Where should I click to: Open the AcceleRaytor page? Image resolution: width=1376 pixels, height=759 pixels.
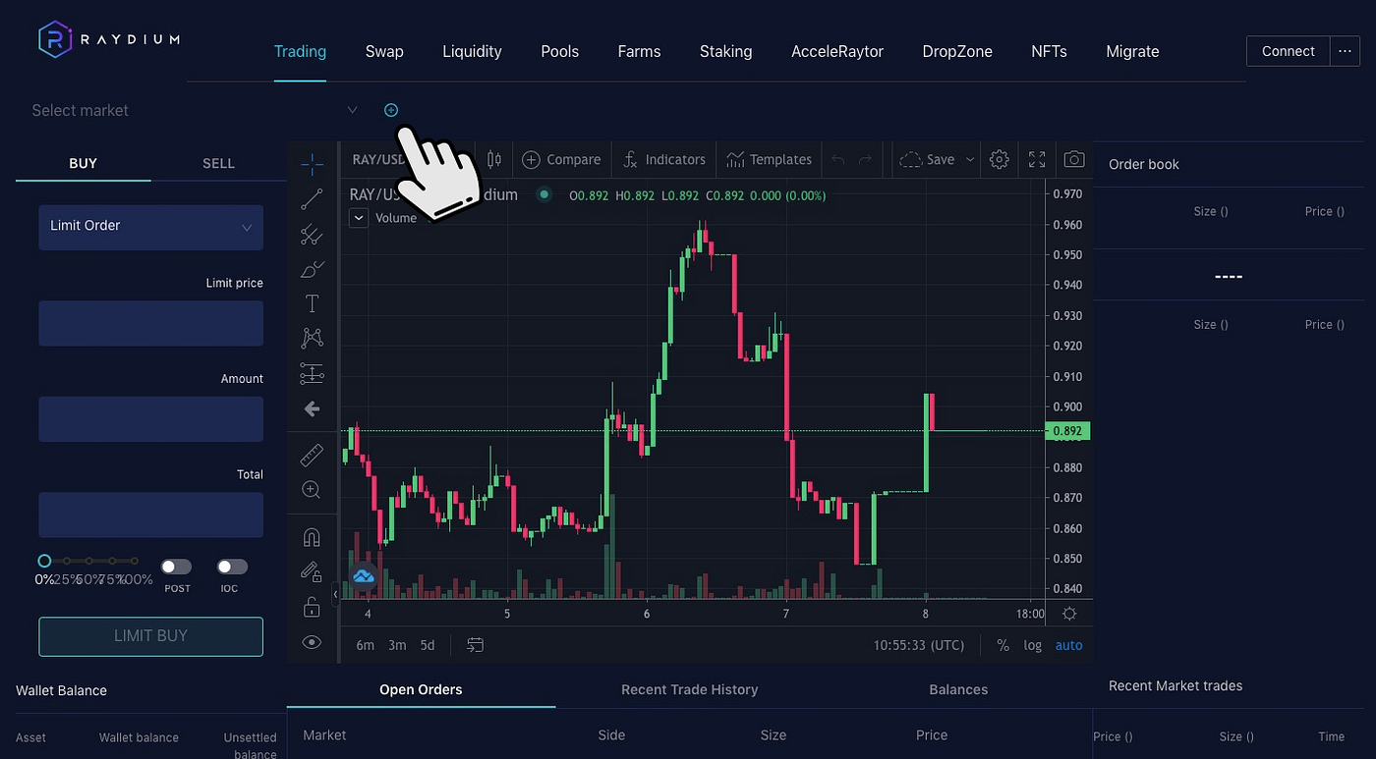[837, 51]
